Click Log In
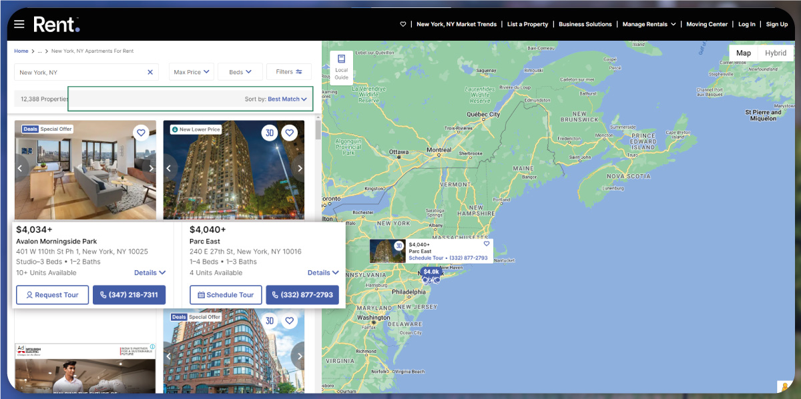The height and width of the screenshot is (399, 801). [x=747, y=24]
